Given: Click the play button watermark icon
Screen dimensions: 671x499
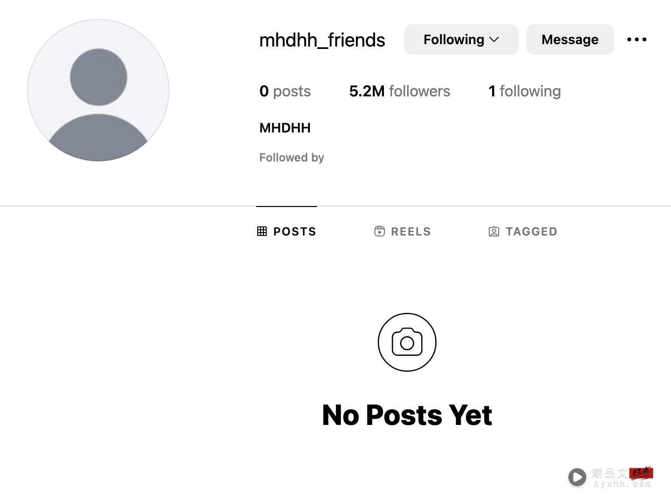Looking at the screenshot, I should [578, 477].
